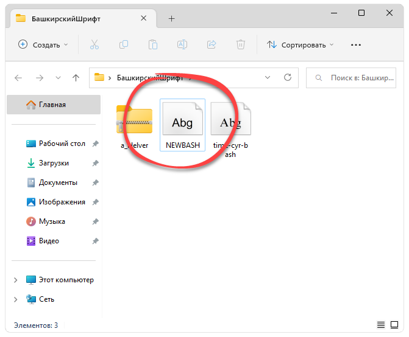
Task: Open the Сортировать dropdown
Action: (x=301, y=45)
